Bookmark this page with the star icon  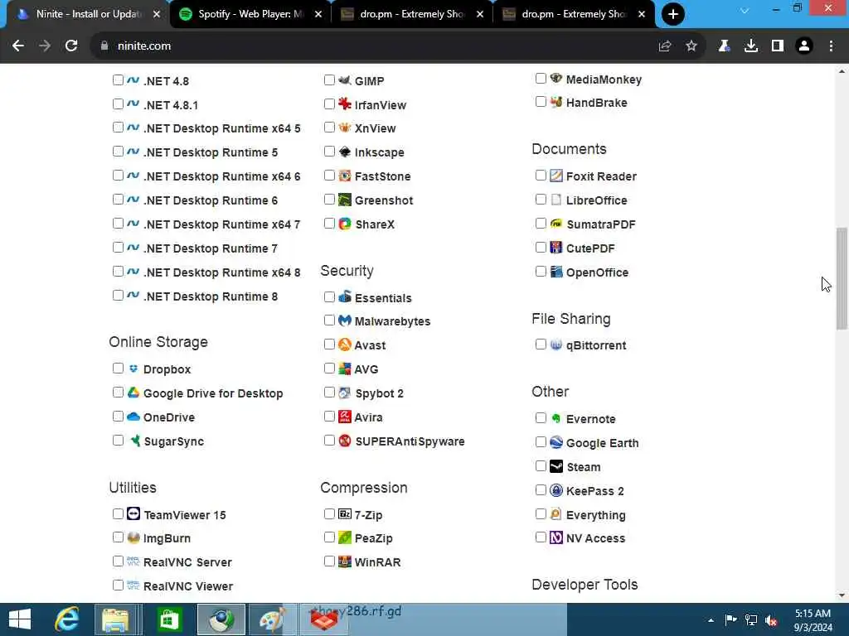click(x=691, y=46)
